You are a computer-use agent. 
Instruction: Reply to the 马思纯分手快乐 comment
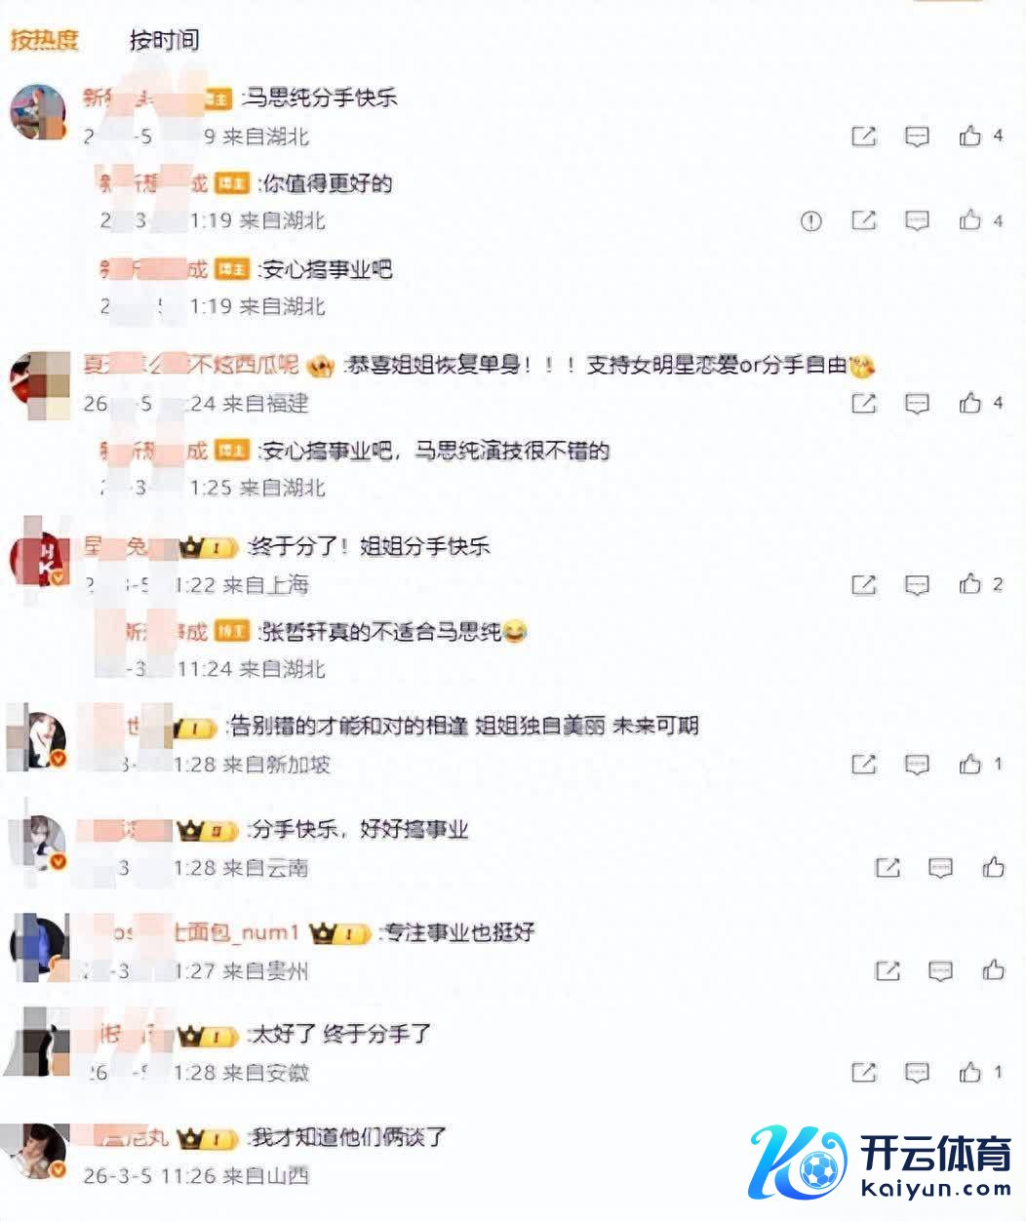[917, 136]
